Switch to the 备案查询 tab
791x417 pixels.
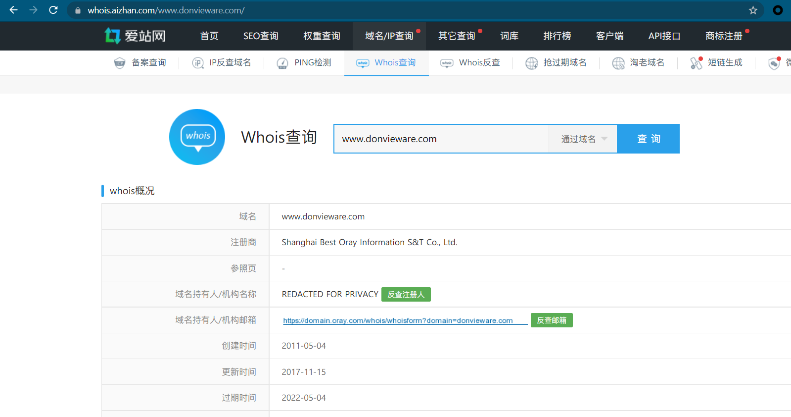tap(149, 63)
